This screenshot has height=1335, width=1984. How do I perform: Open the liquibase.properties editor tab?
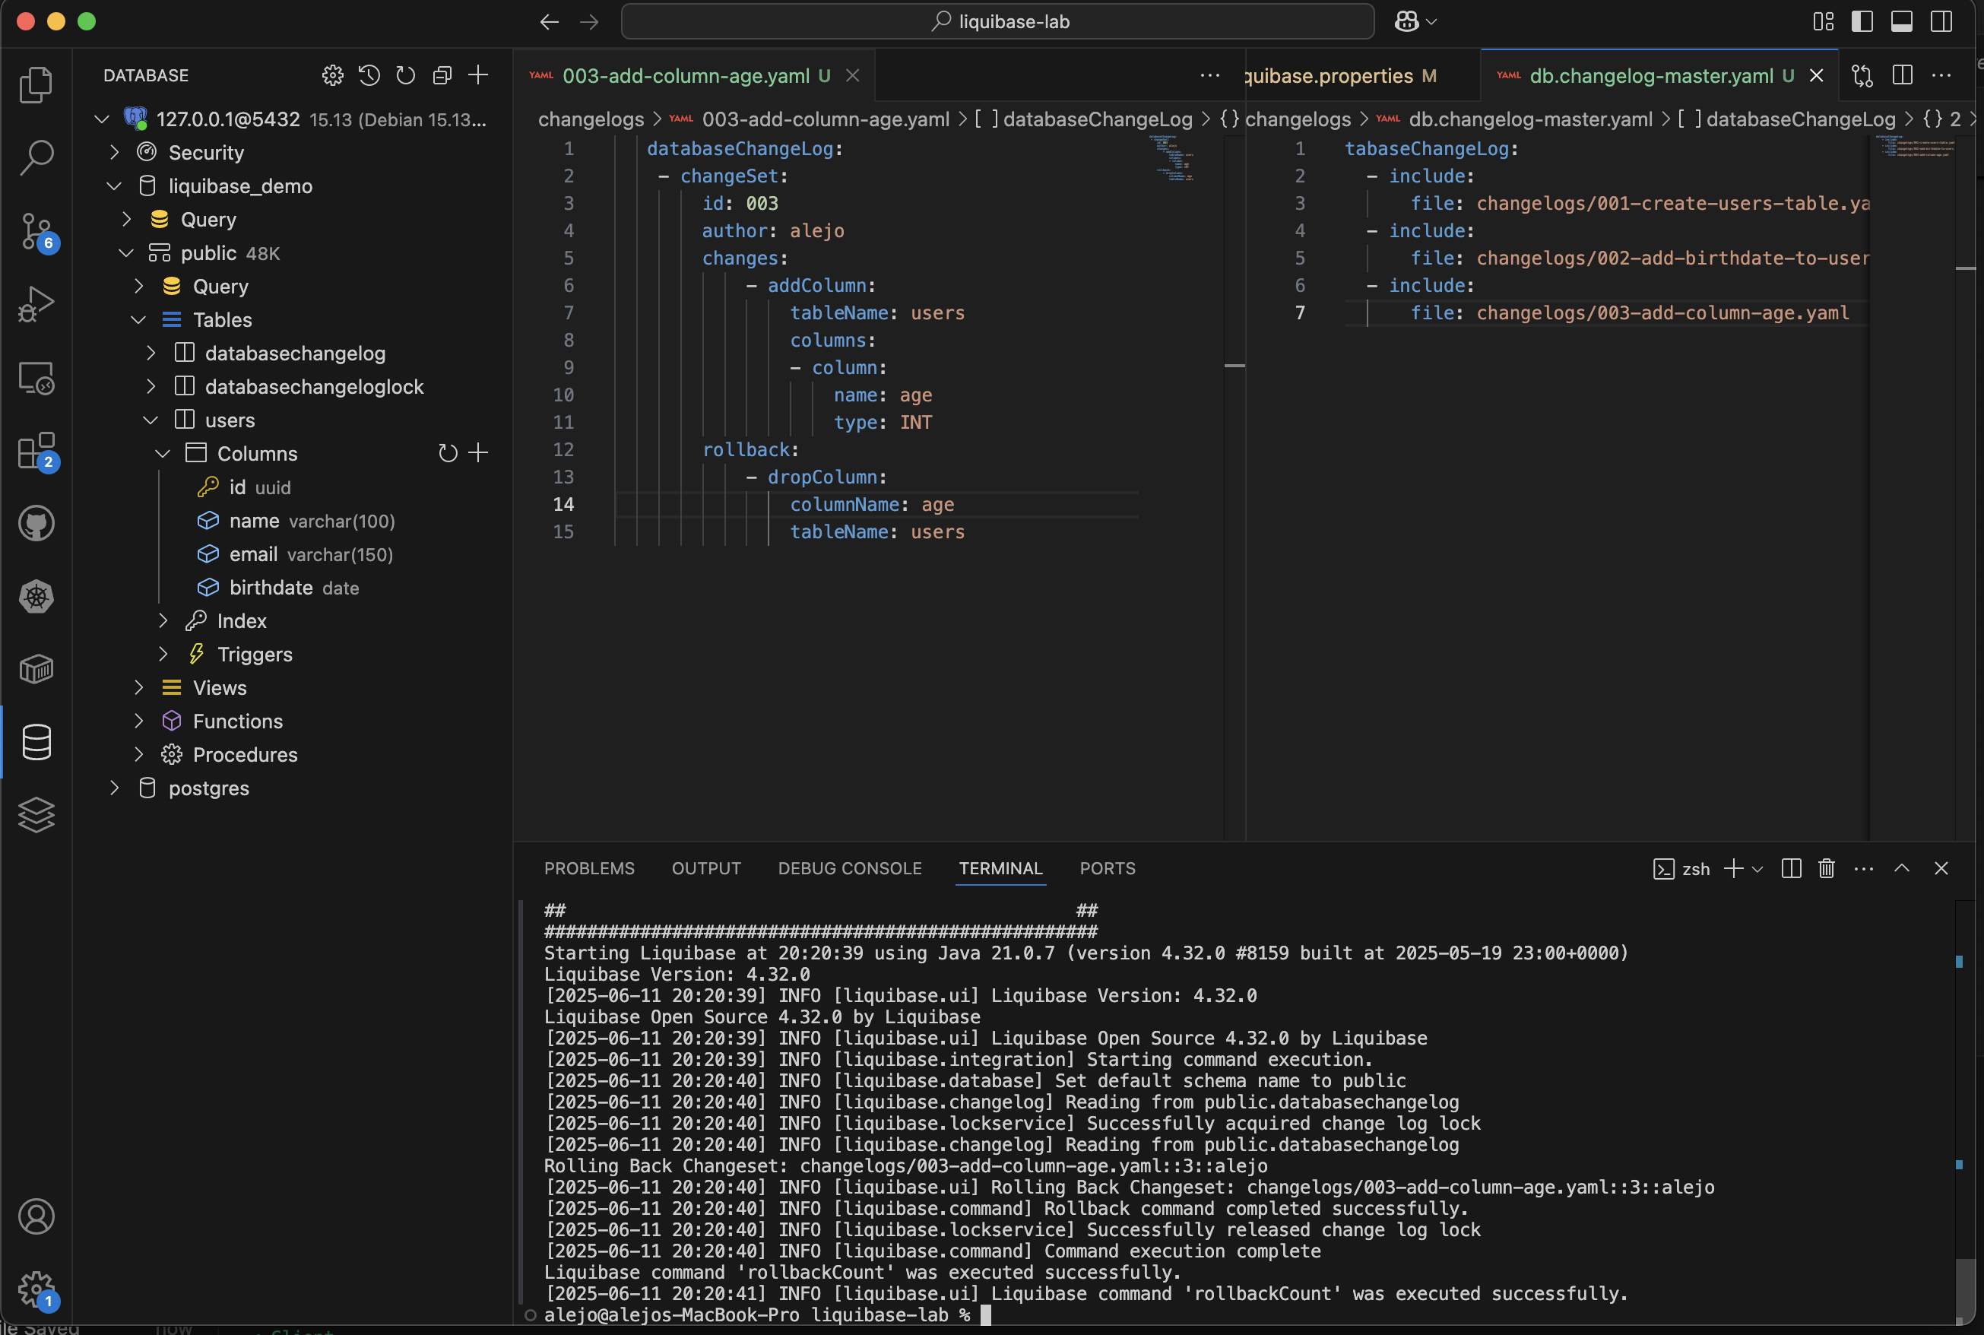point(1362,76)
